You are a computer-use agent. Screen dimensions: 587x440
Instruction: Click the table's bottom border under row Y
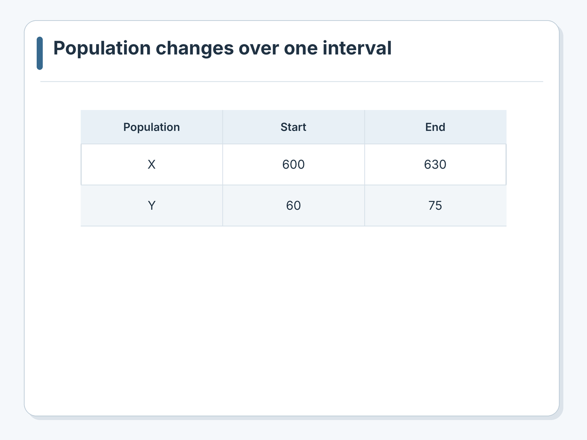click(293, 226)
